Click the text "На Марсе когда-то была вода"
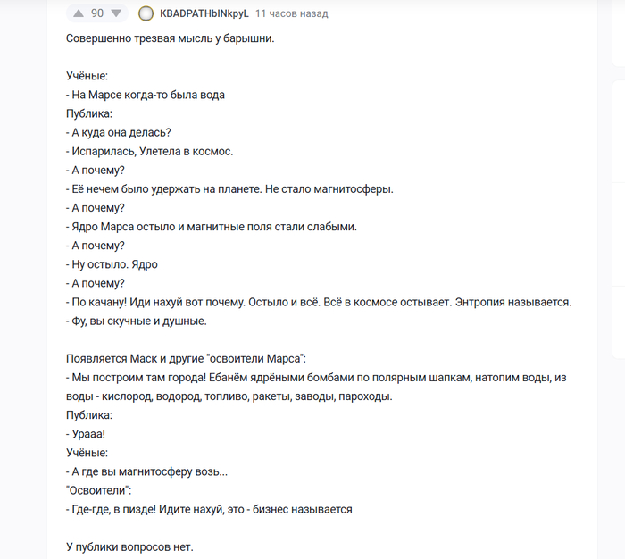The height and width of the screenshot is (559, 625). pos(151,95)
